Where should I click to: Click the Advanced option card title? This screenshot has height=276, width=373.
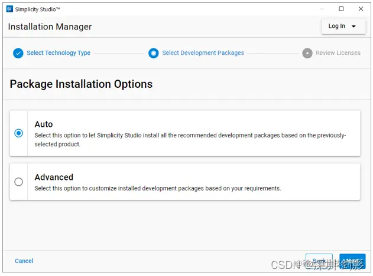[54, 177]
